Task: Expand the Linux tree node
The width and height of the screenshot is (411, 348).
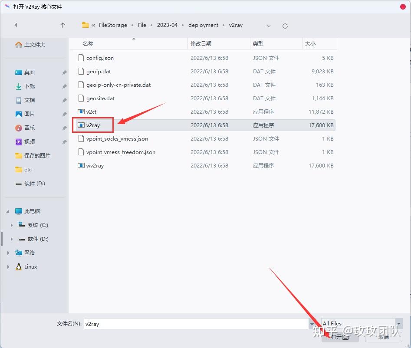Action: point(8,267)
